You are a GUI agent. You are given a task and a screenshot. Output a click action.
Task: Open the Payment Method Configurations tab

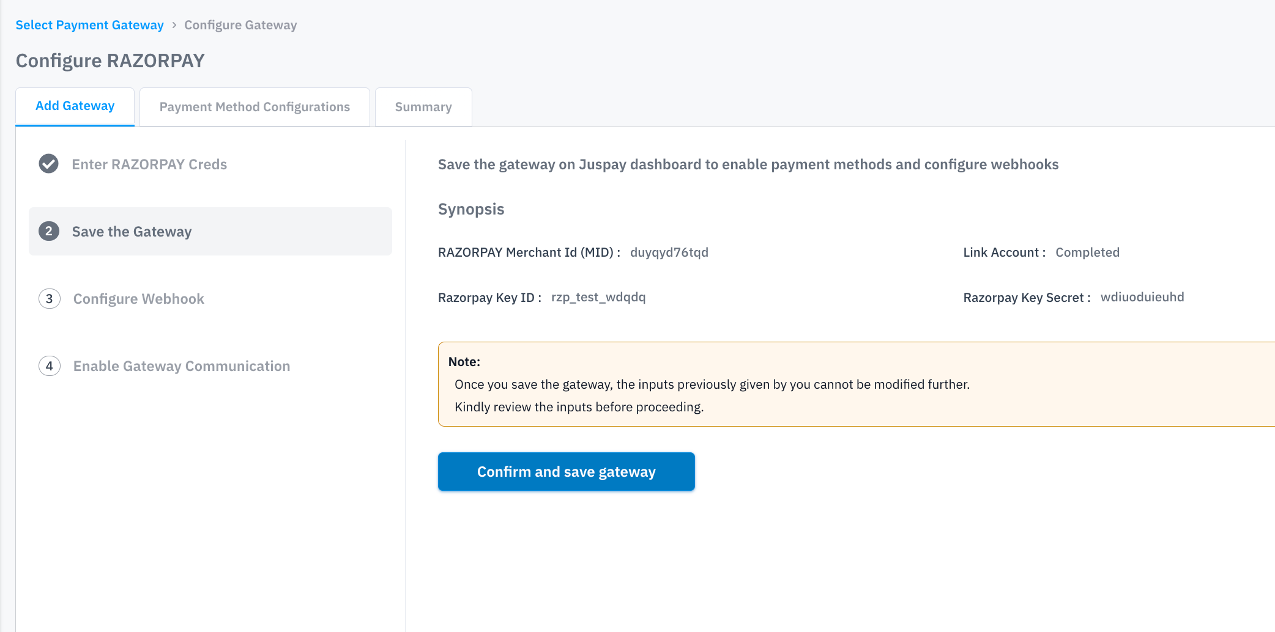tap(255, 107)
